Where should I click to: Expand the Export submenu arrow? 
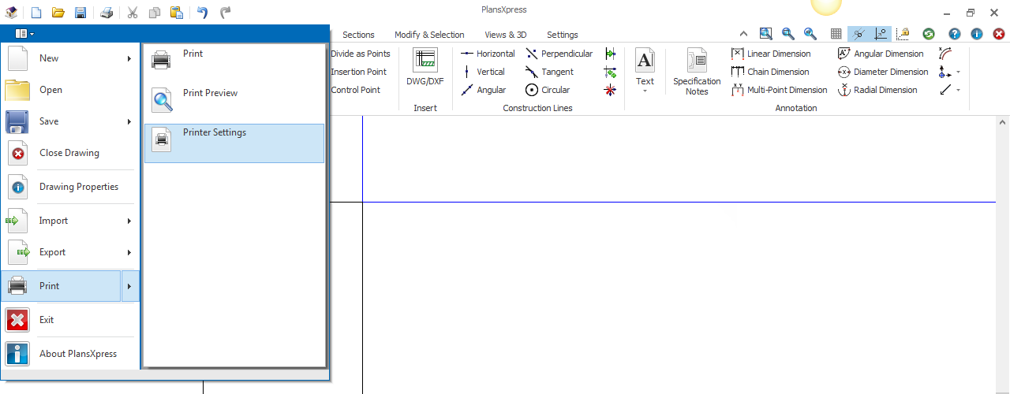(129, 252)
